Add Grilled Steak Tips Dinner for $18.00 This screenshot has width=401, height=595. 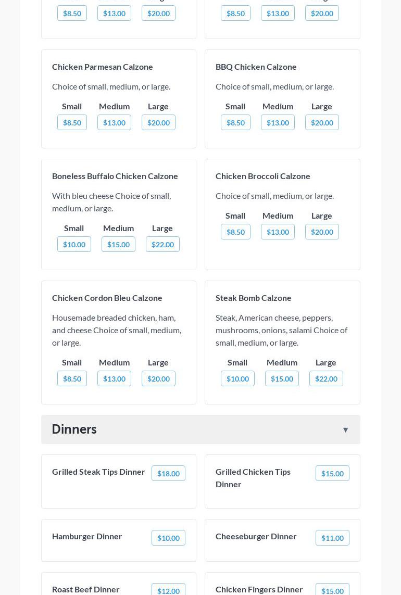point(168,474)
